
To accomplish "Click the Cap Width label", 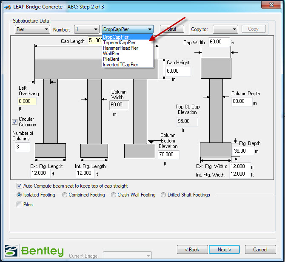I will tap(194, 43).
